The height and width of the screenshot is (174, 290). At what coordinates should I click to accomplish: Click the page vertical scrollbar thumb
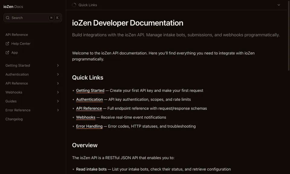pyautogui.click(x=288, y=35)
